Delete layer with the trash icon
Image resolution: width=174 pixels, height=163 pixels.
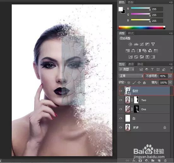[165, 160]
